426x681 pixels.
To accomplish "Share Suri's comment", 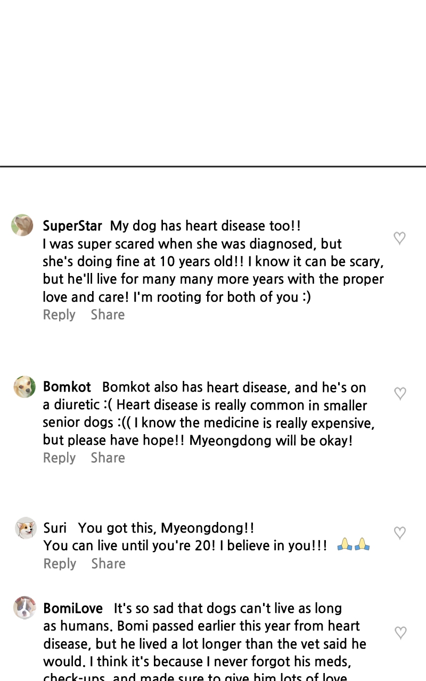I will [x=108, y=563].
